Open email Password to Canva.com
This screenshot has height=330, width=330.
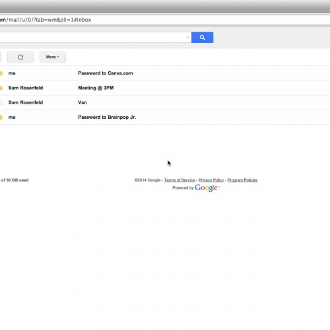pyautogui.click(x=106, y=73)
